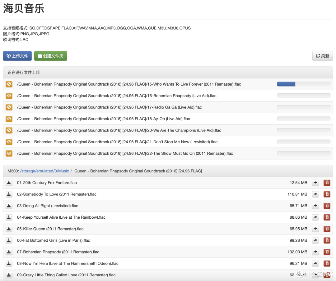
Task: Delete 02-Somebody To Love file
Action: (327, 194)
